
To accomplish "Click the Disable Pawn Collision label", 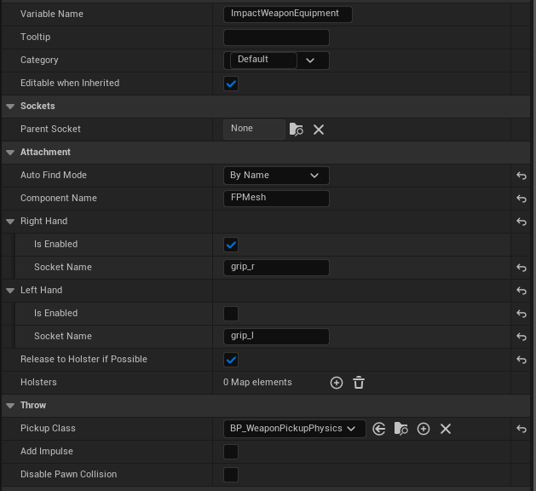I will (69, 474).
